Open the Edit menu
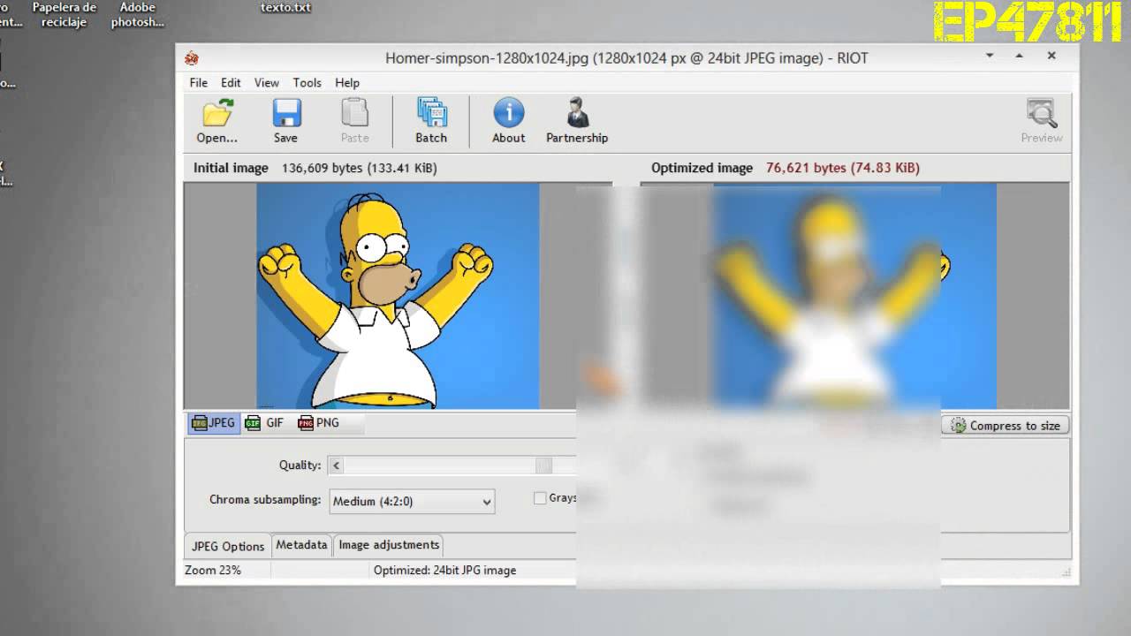This screenshot has height=636, width=1131. pos(231,82)
